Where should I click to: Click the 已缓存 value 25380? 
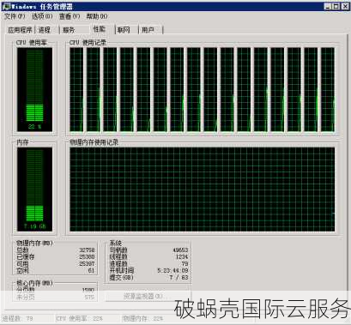click(87, 256)
